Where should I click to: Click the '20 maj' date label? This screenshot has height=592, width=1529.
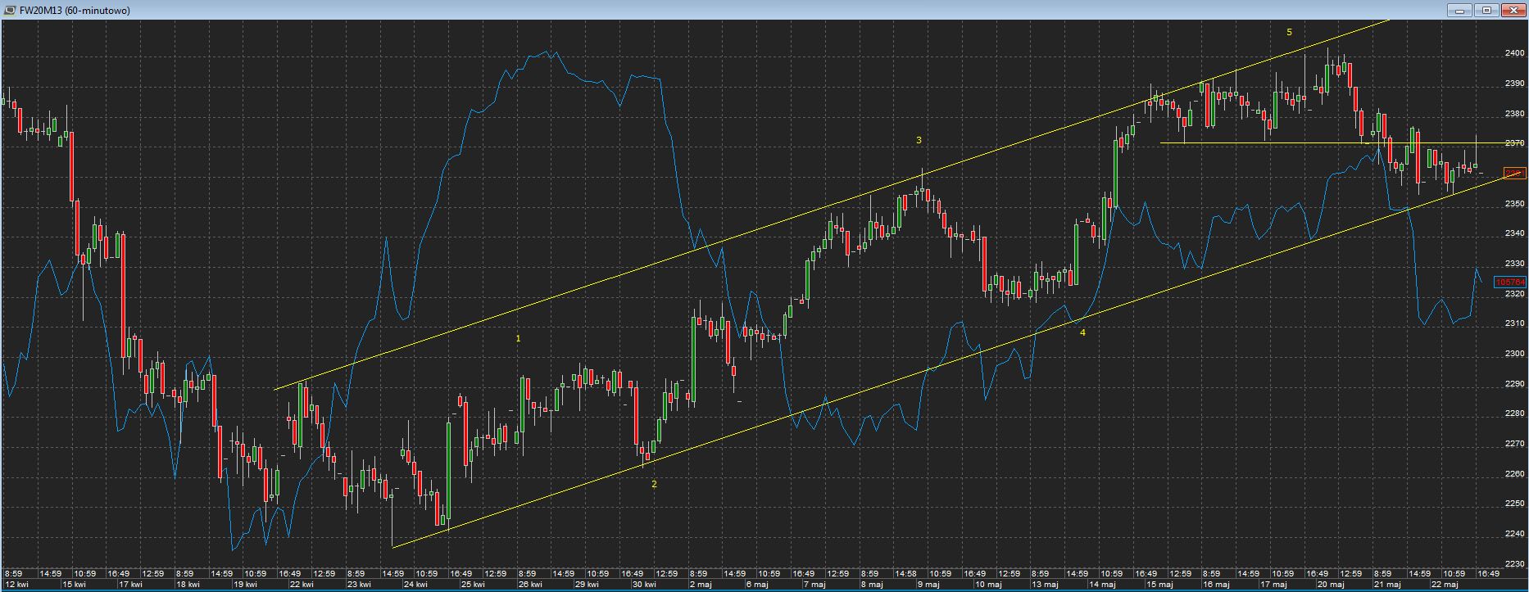1330,585
